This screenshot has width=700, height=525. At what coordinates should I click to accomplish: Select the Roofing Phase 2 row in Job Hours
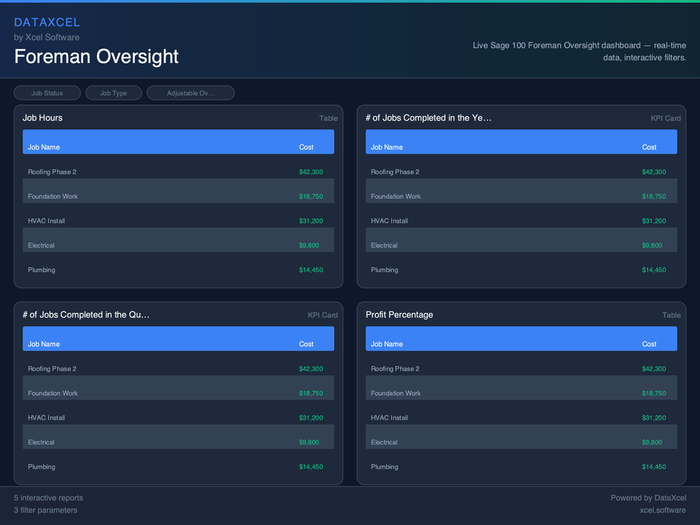point(178,172)
